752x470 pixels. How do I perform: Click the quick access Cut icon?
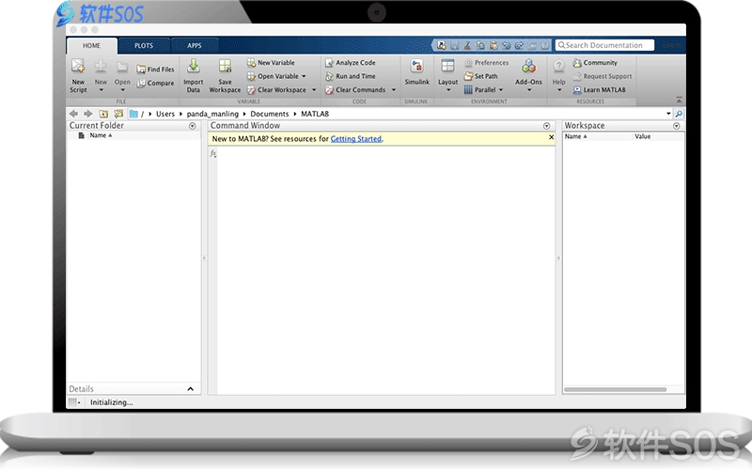tap(467, 45)
